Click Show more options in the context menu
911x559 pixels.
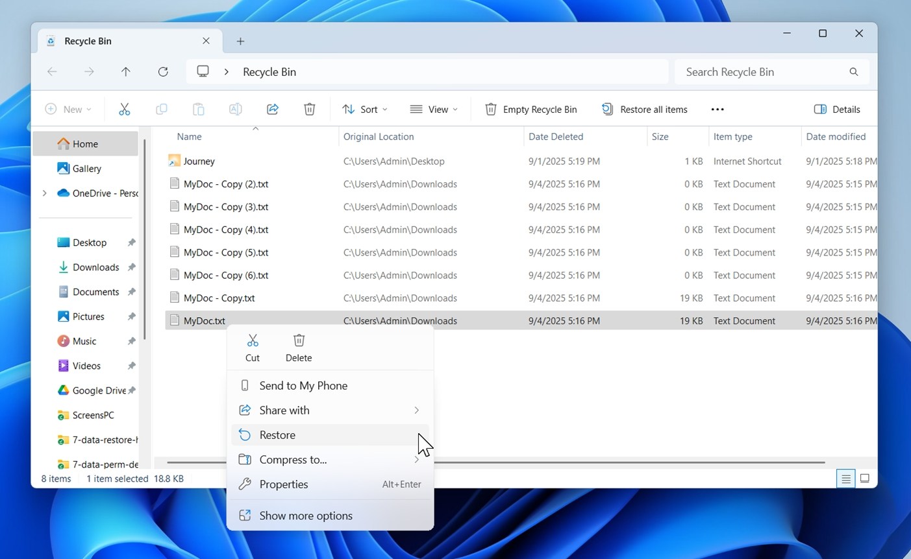point(305,515)
